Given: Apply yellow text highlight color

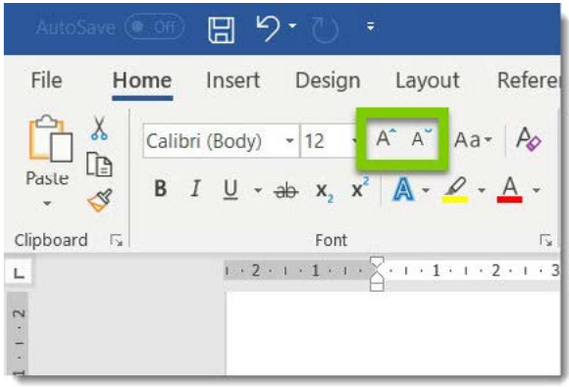Looking at the screenshot, I should (x=455, y=190).
